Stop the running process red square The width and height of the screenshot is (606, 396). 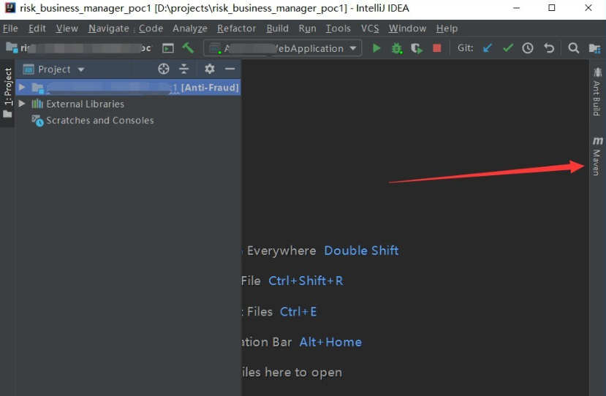coord(437,48)
